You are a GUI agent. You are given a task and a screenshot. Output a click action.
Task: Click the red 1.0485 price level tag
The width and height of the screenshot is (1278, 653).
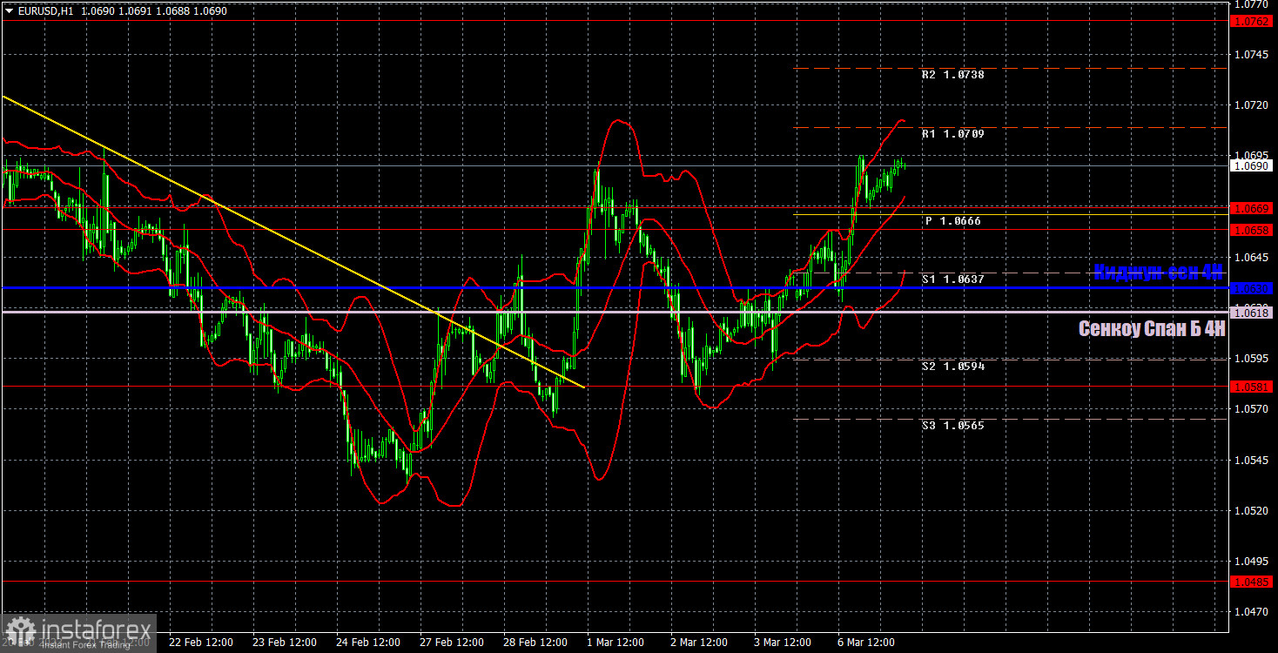pos(1252,581)
